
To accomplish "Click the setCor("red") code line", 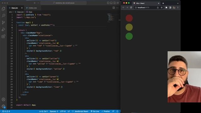I will click(x=41, y=40).
